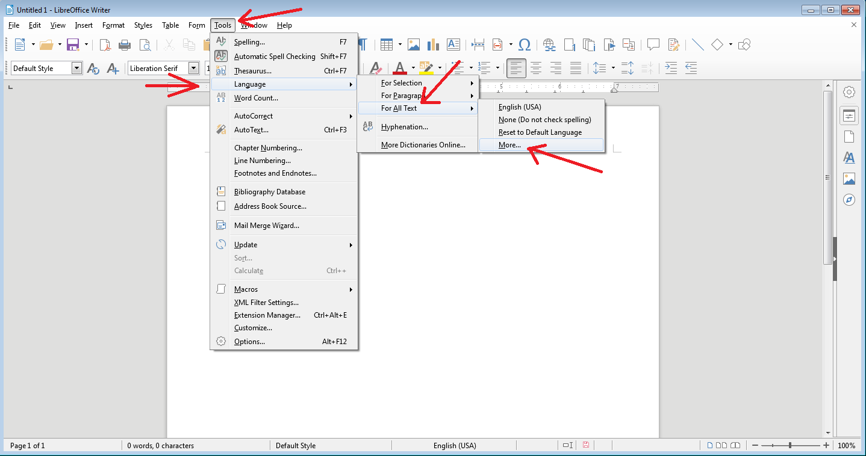Open sidebar Styles panel icon
Viewport: 866px width, 456px height.
point(849,158)
